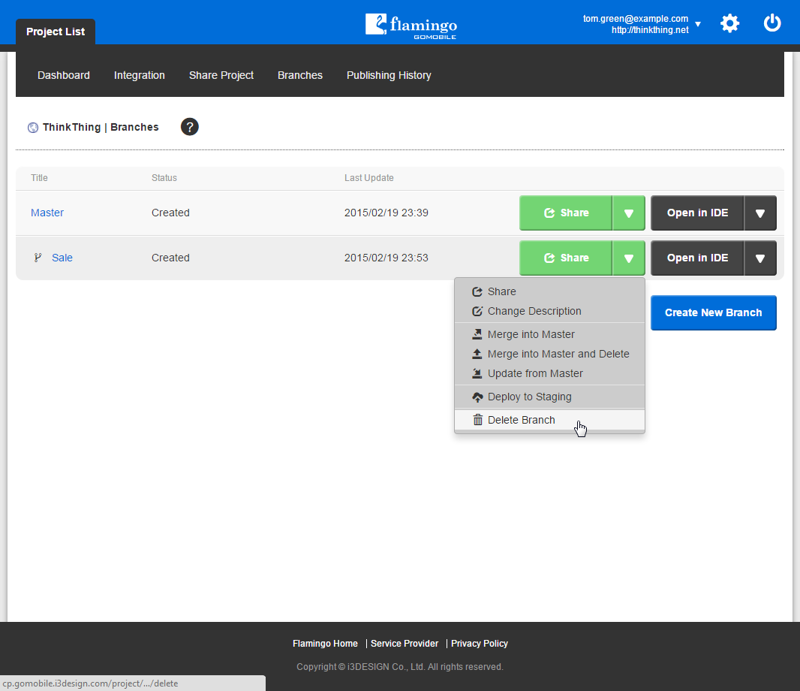Click the Deploy to Staging cloud icon
800x691 pixels.
[477, 397]
